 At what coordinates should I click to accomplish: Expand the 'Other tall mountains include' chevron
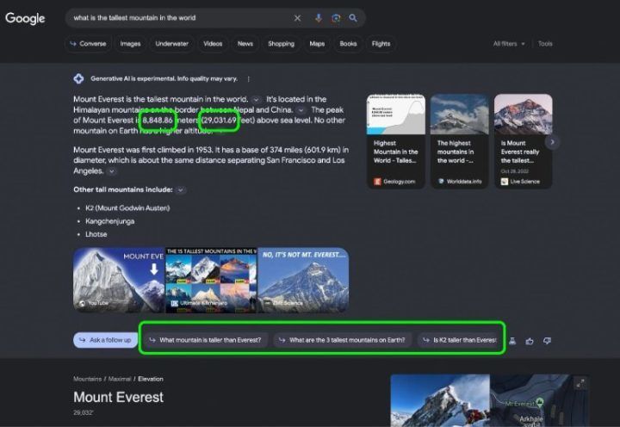tap(180, 190)
